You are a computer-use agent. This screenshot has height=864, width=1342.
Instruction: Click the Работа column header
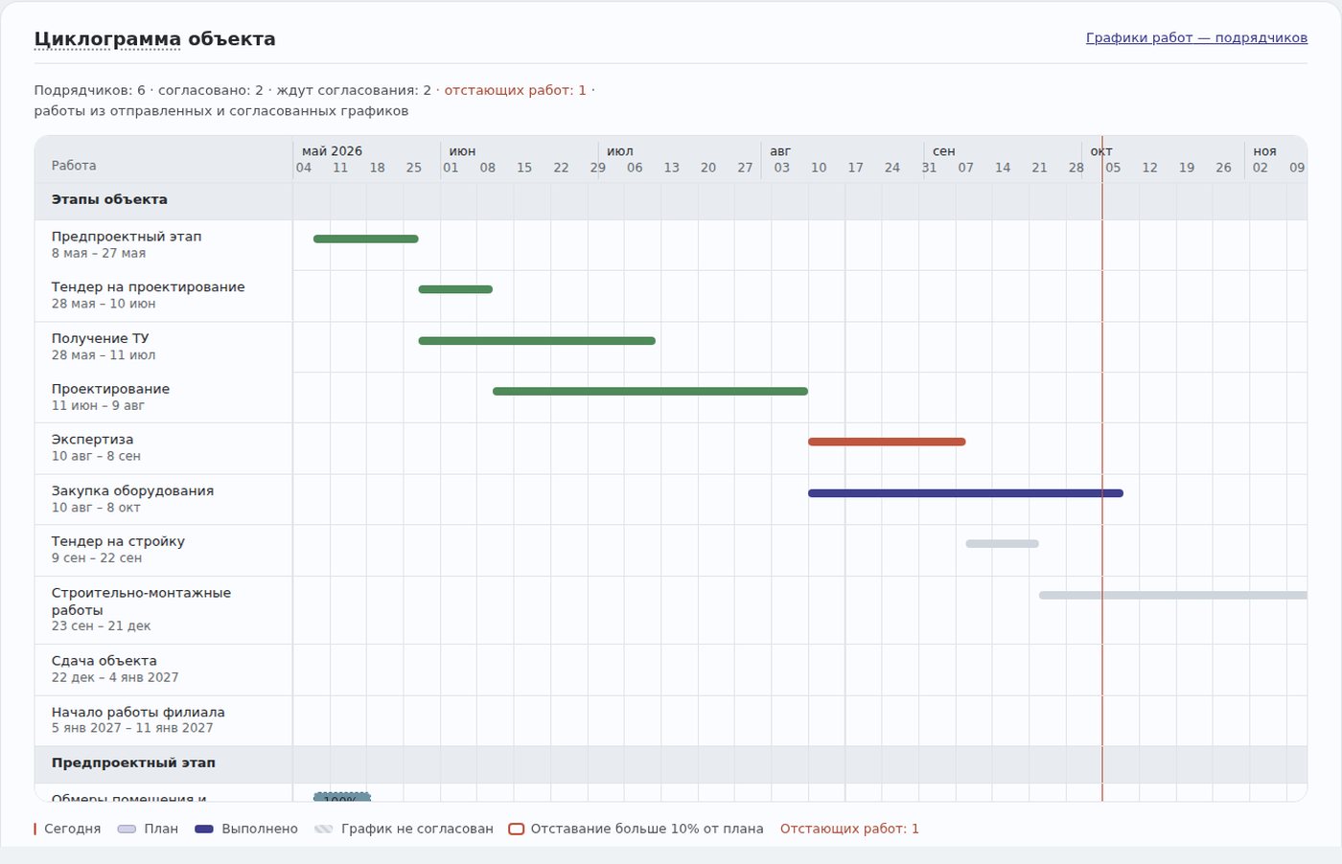click(74, 166)
